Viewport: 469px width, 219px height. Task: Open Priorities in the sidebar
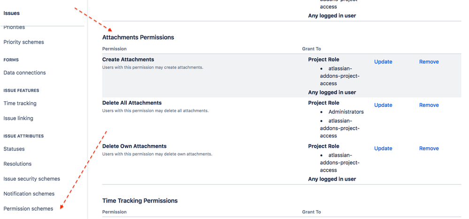[x=14, y=28]
